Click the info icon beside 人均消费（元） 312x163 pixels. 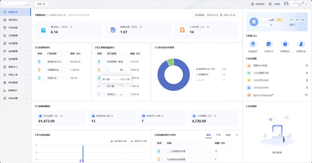tap(215, 116)
